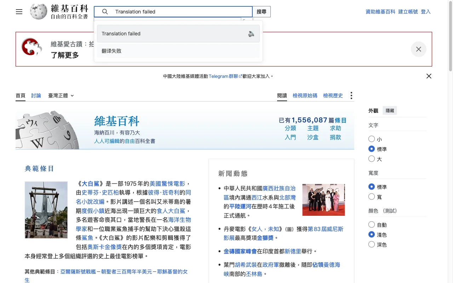Switch to the 討論 tab
Image resolution: width=453 pixels, height=283 pixels.
36,96
